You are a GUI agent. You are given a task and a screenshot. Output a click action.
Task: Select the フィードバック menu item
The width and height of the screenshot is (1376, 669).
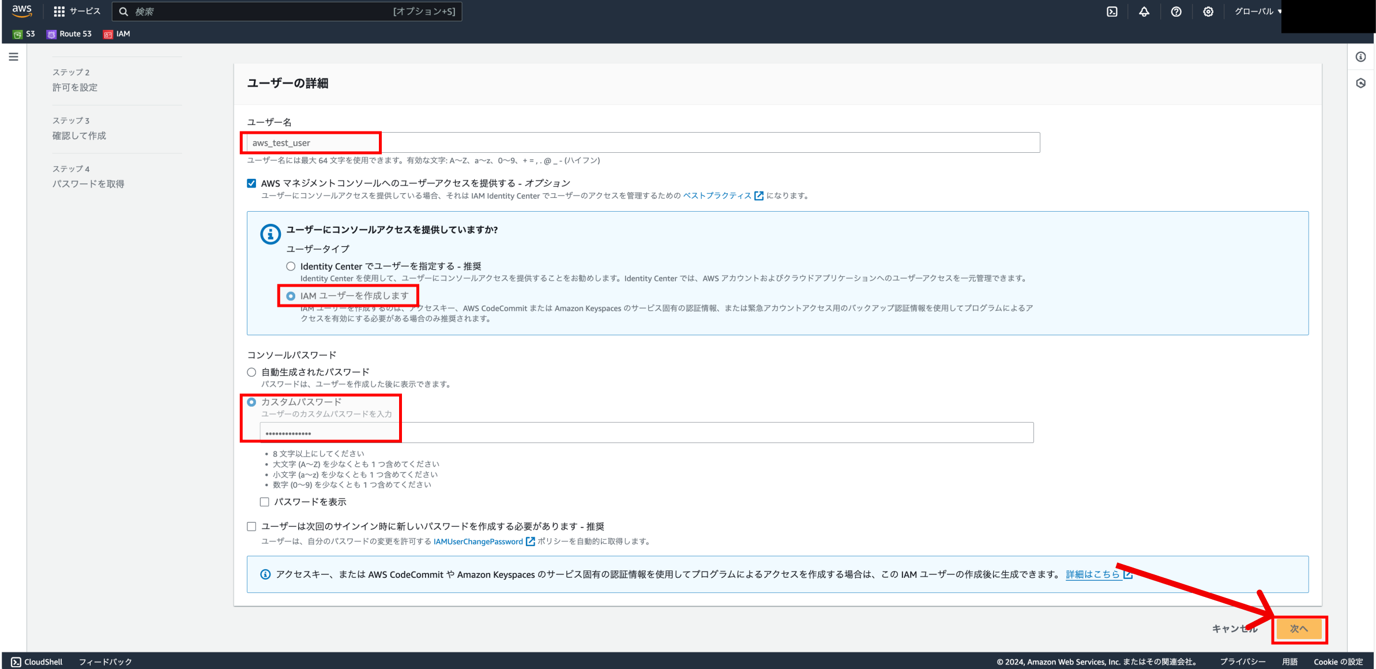104,662
